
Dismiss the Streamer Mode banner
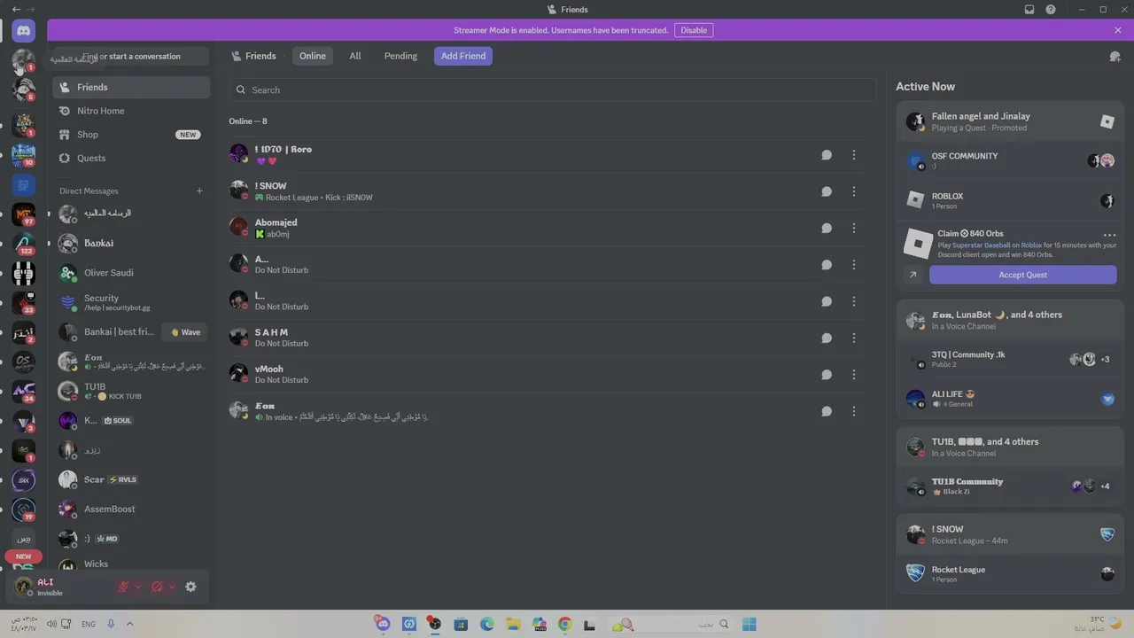pos(1118,30)
